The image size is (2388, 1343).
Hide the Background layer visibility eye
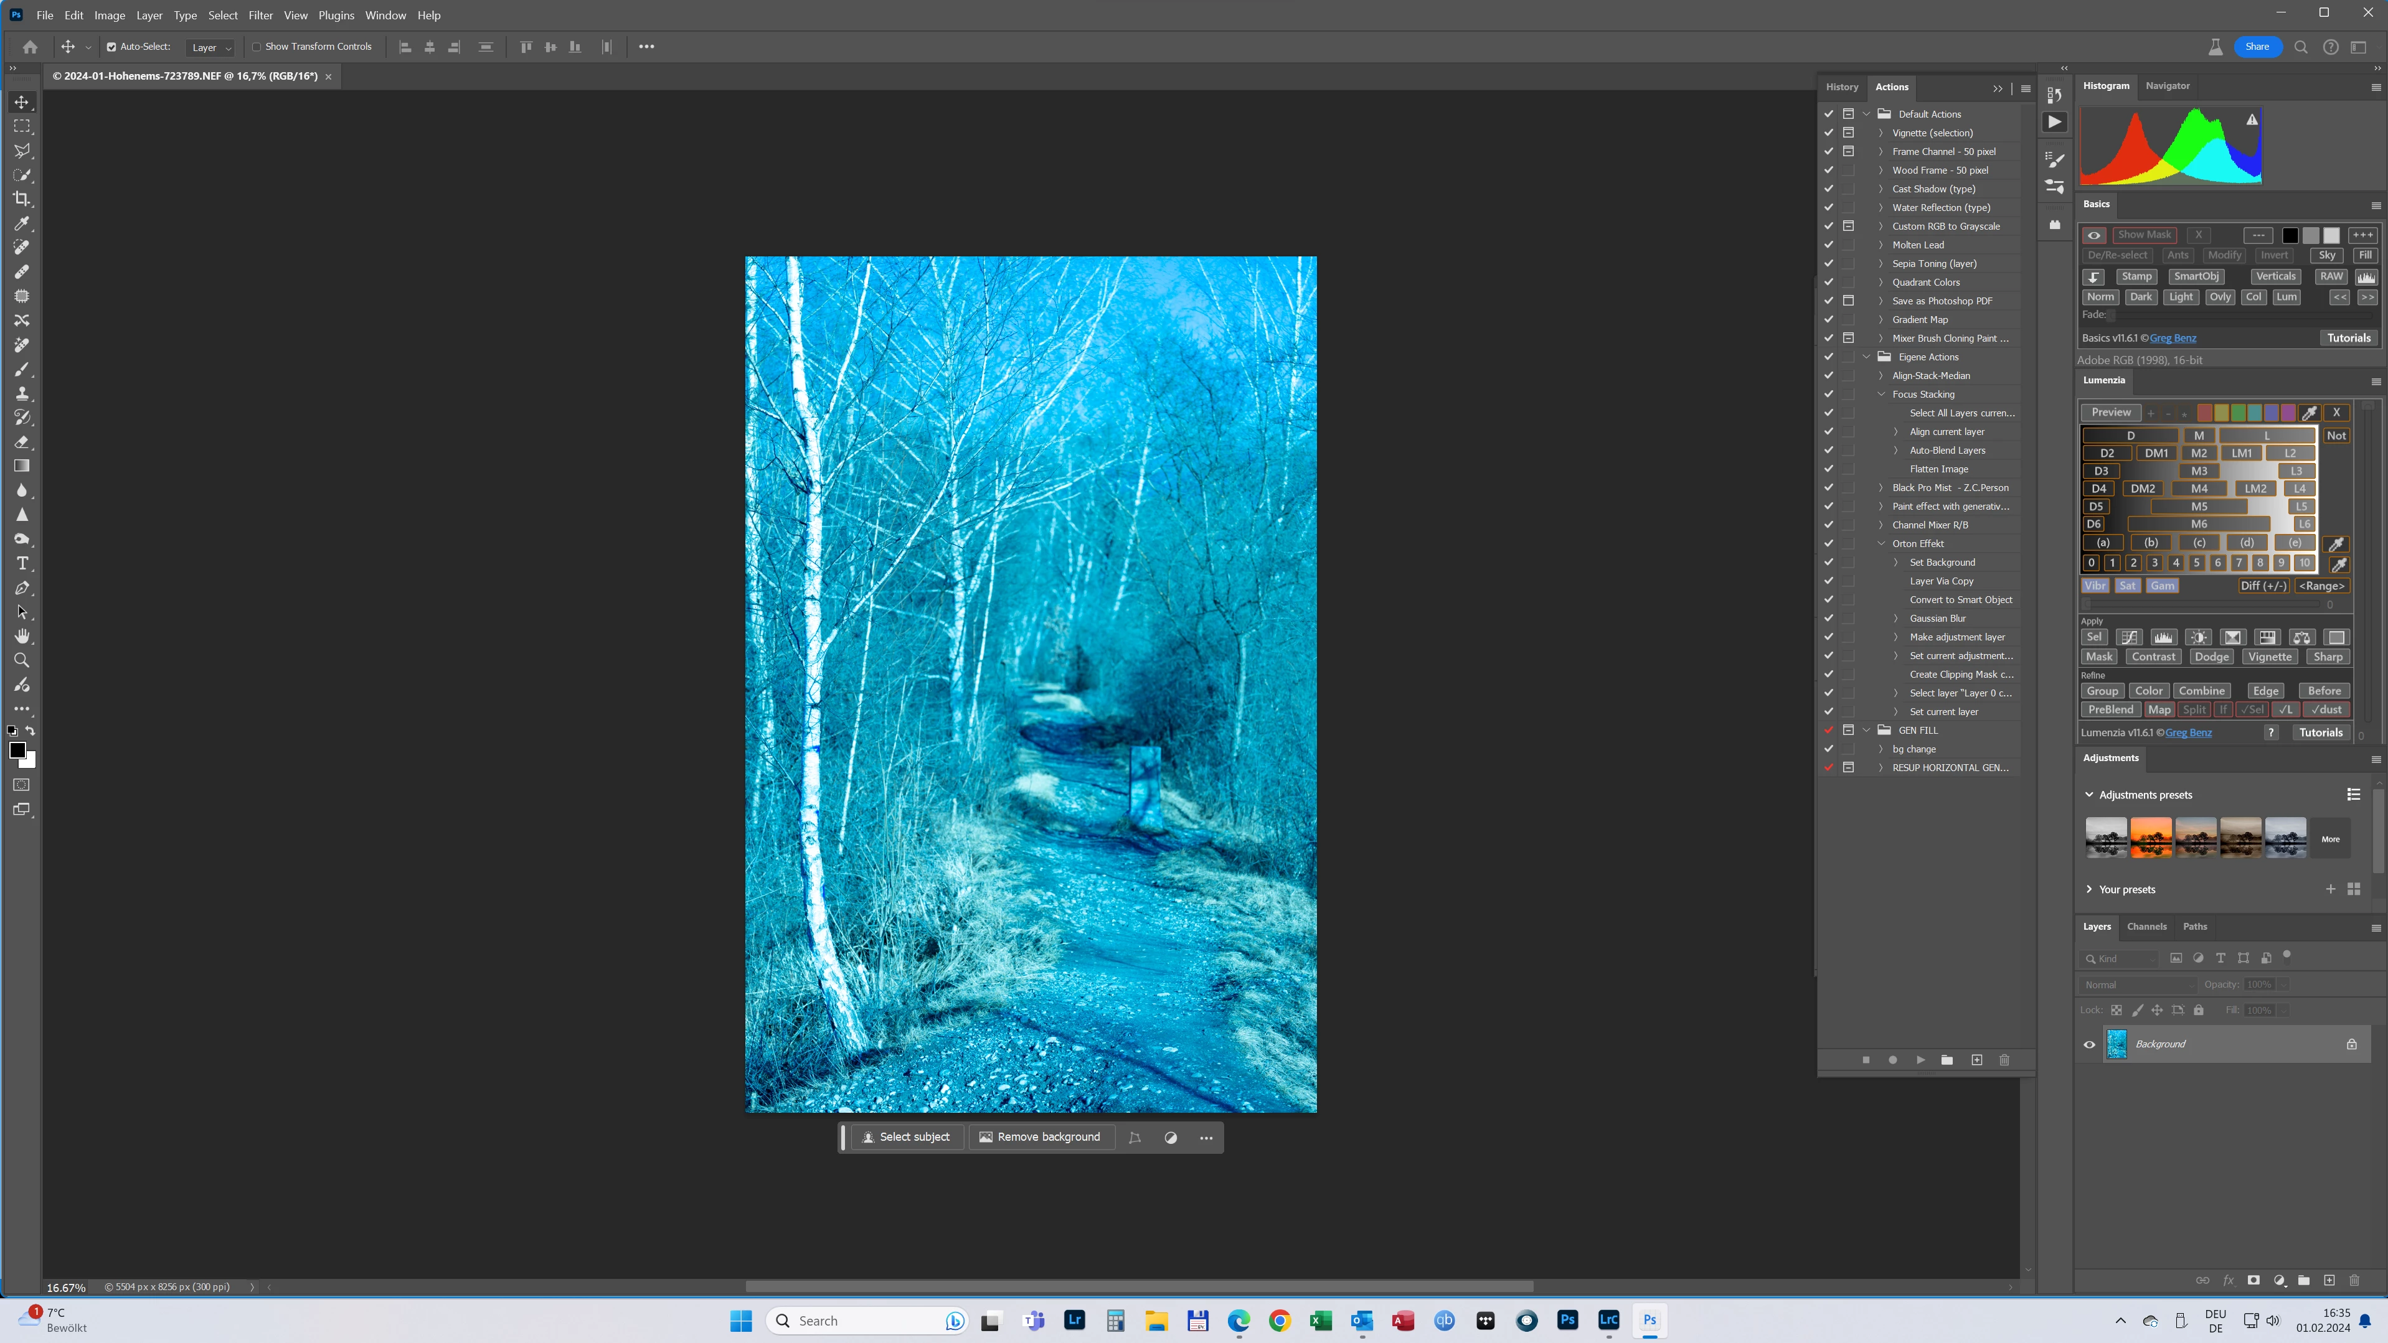click(2090, 1045)
